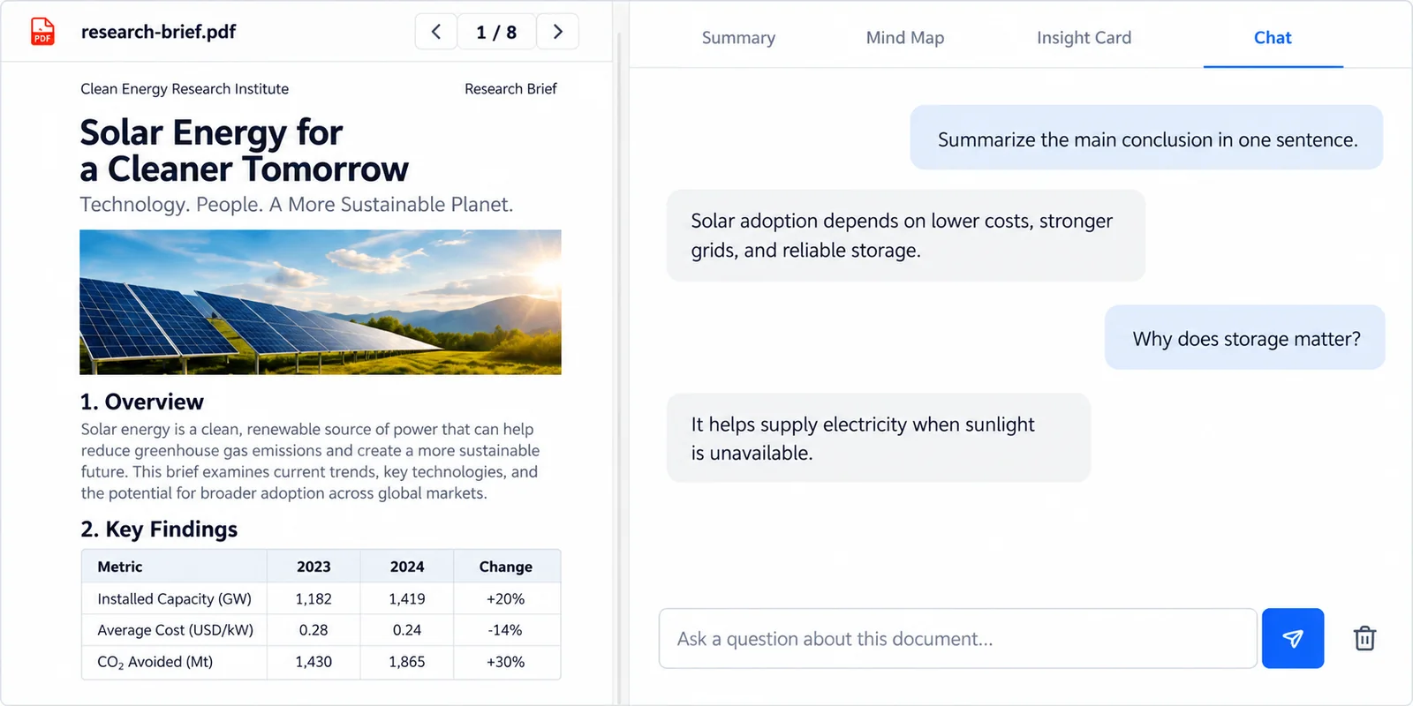This screenshot has height=706, width=1413.
Task: Click the '+30%' change value
Action: click(x=506, y=662)
